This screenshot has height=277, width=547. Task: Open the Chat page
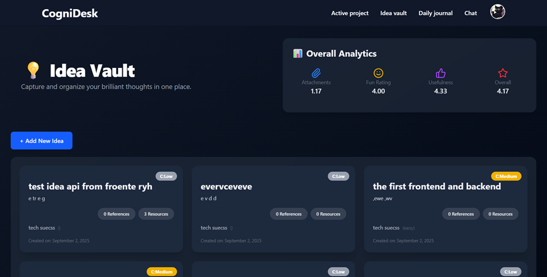click(471, 13)
